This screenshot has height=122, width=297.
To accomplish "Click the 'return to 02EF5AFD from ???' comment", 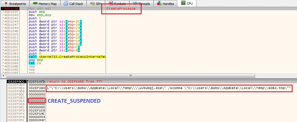I will 75,82.
